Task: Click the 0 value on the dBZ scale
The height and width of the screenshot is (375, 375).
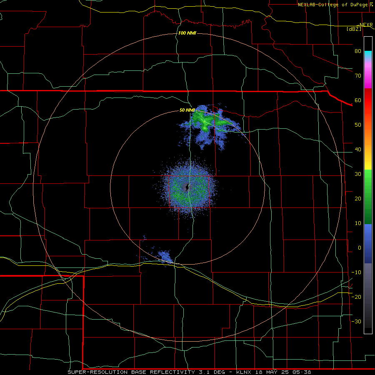Action: [360, 248]
